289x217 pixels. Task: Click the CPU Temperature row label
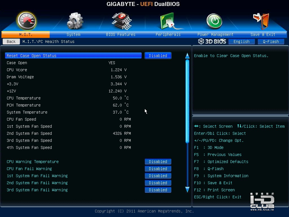(24, 98)
